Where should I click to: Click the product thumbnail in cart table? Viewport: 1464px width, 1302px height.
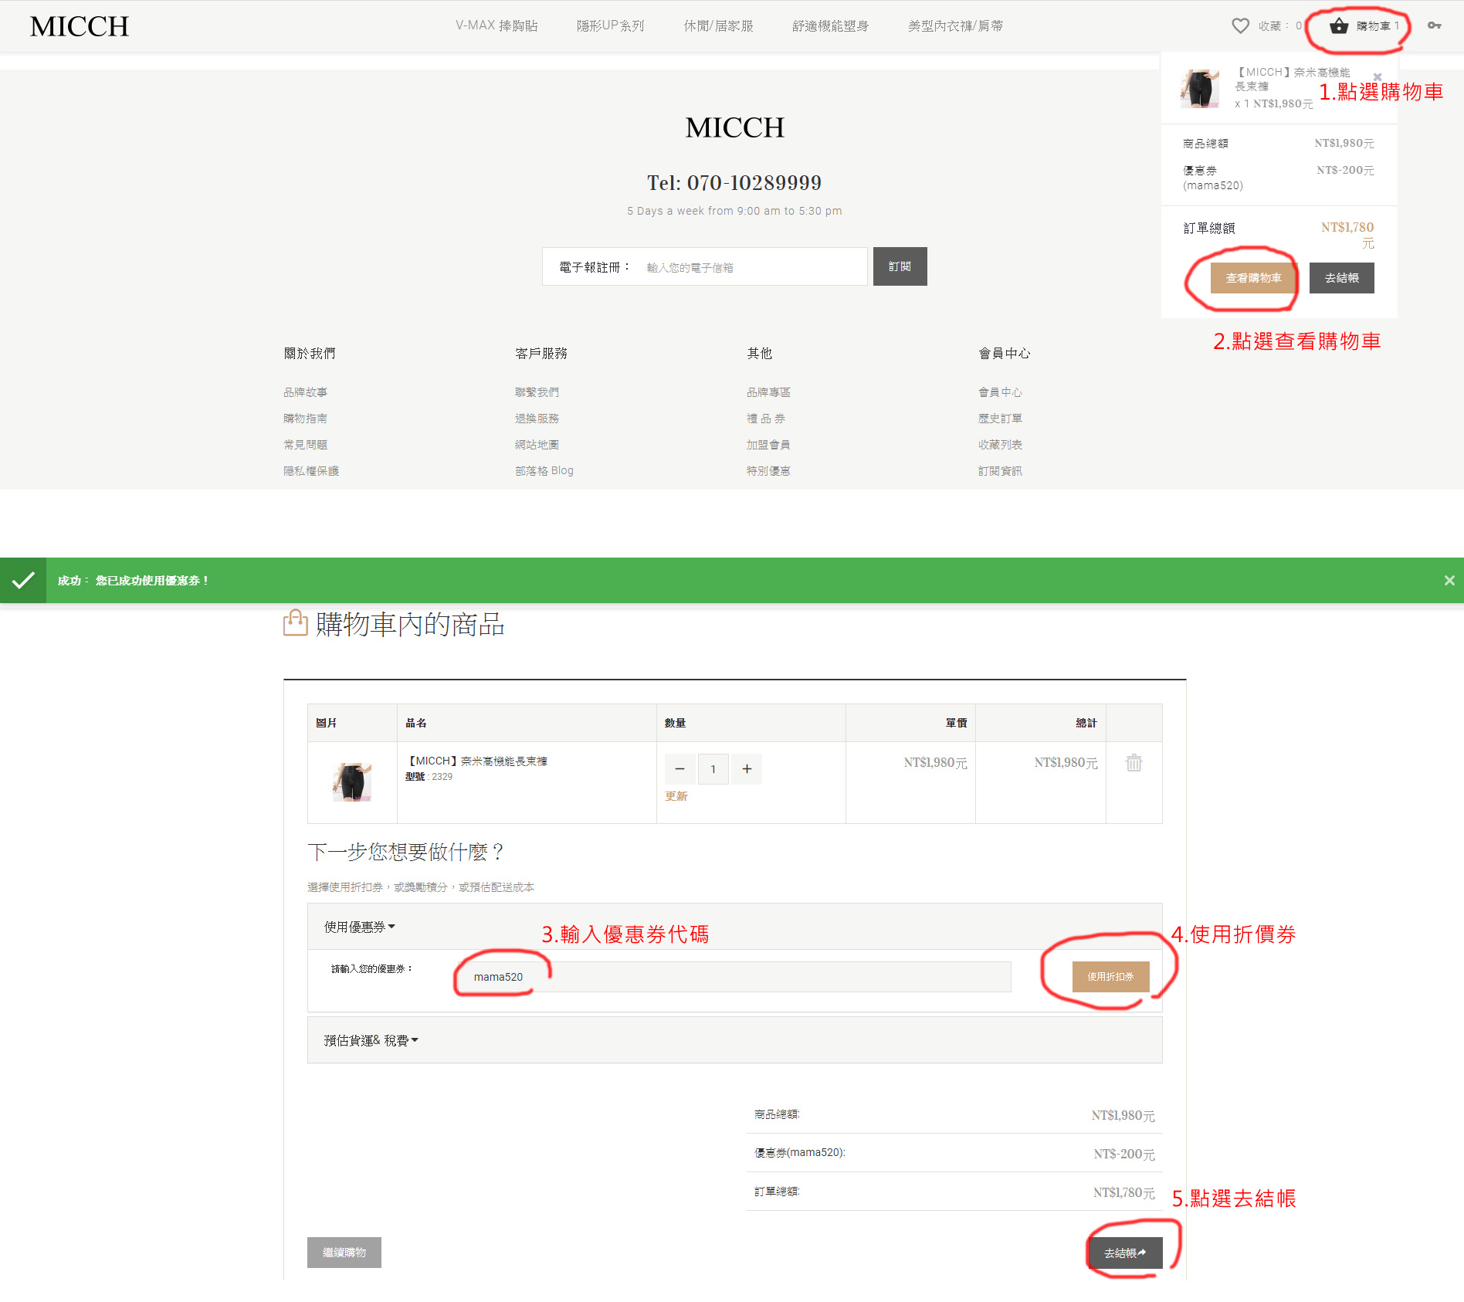coord(352,782)
